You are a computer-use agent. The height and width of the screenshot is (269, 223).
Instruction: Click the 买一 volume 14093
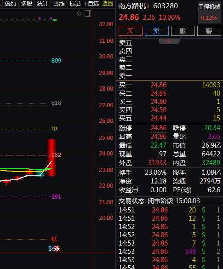click(211, 85)
